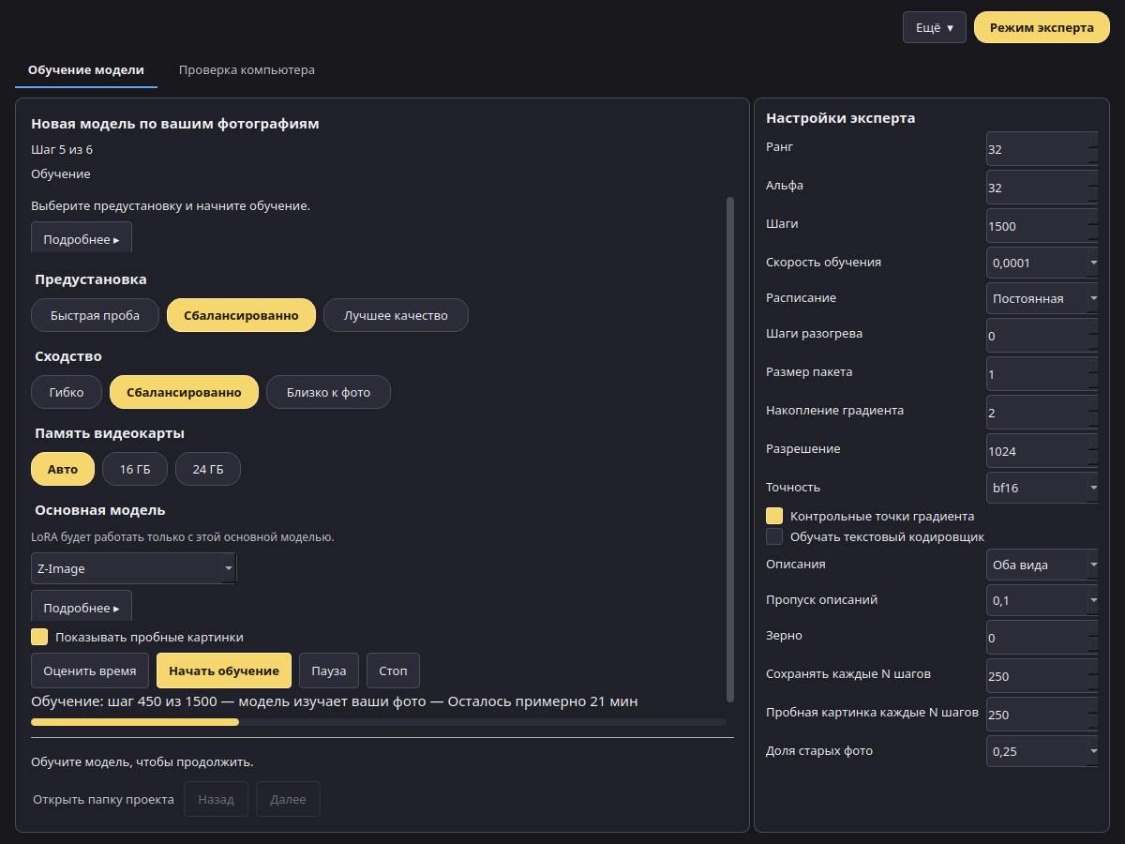The image size is (1125, 844).
Task: Open Доля старых фото dropdown
Action: tap(1042, 751)
